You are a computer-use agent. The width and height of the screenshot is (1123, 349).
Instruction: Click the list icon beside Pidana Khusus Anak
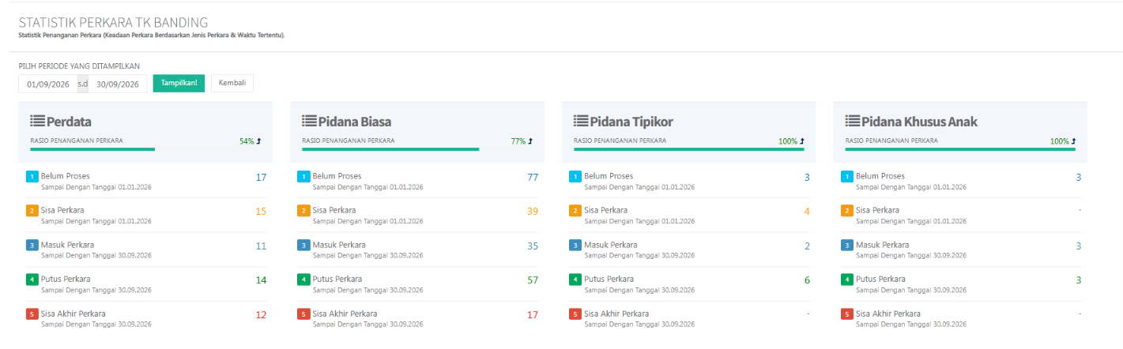pos(854,121)
